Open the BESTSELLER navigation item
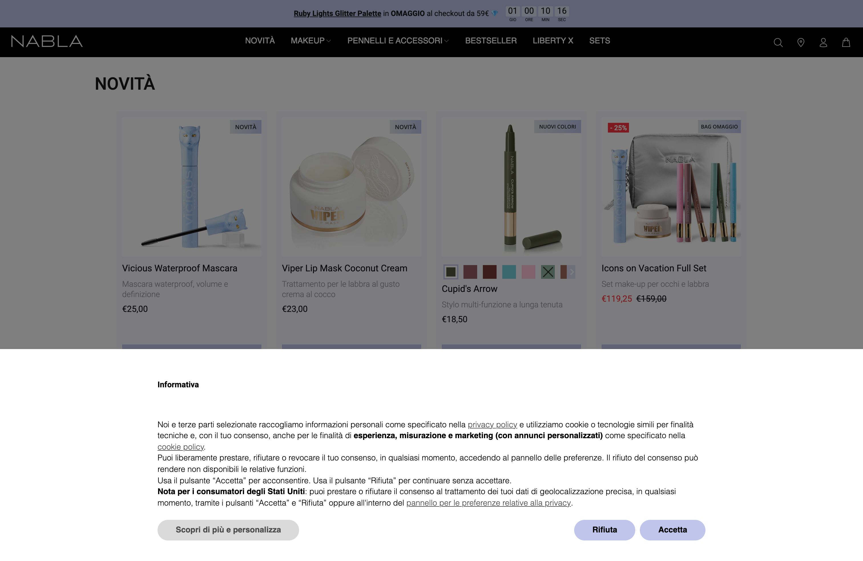 tap(491, 41)
